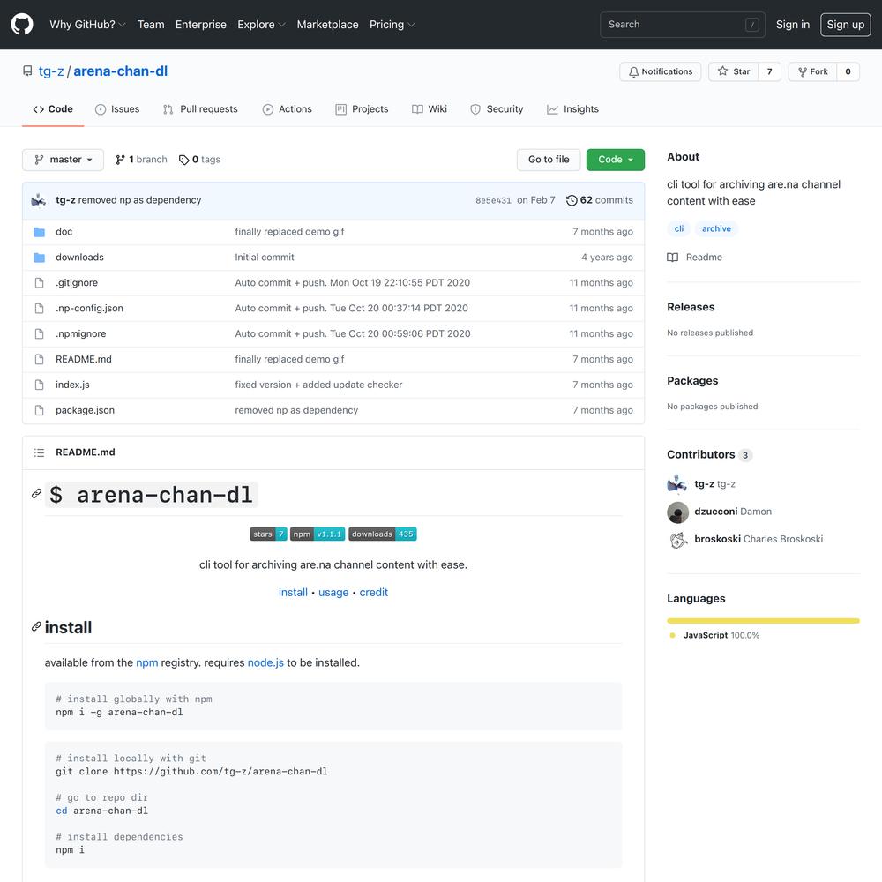Screen dimensions: 882x882
Task: View the 0 tags link
Action: 199,160
